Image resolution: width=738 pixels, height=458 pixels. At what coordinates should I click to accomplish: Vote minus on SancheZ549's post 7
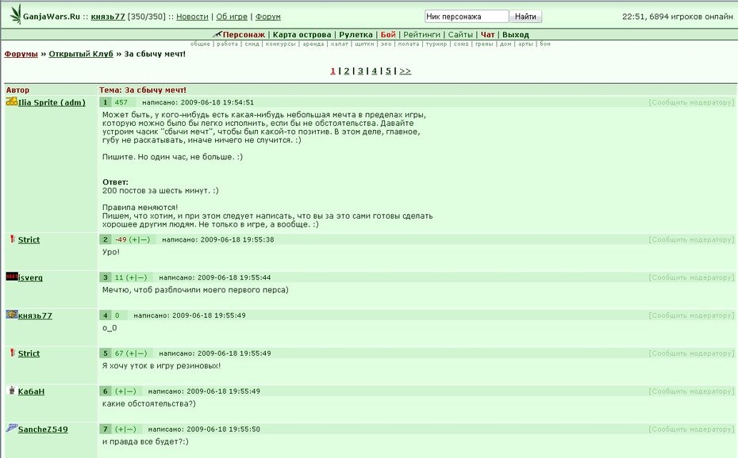[x=129, y=429]
